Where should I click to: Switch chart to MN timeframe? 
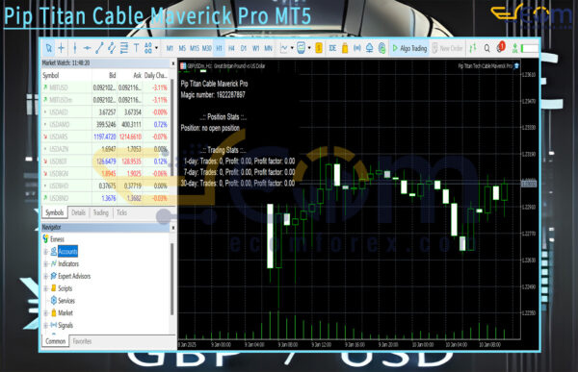pyautogui.click(x=269, y=48)
